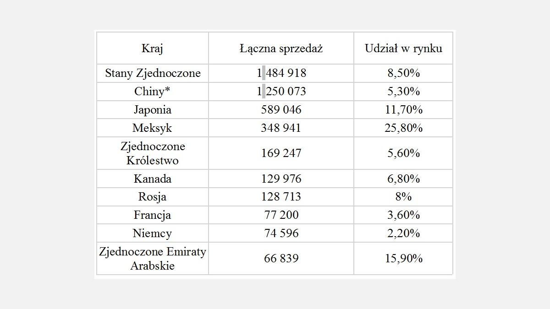Image resolution: width=550 pixels, height=309 pixels.
Task: Click the sales value 1 484 918
Action: coord(281,73)
